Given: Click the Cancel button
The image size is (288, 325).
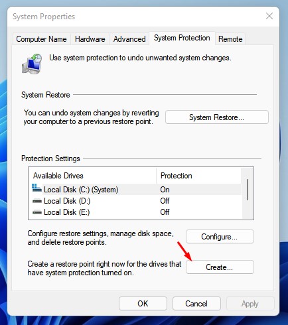Looking at the screenshot, I should [196, 304].
